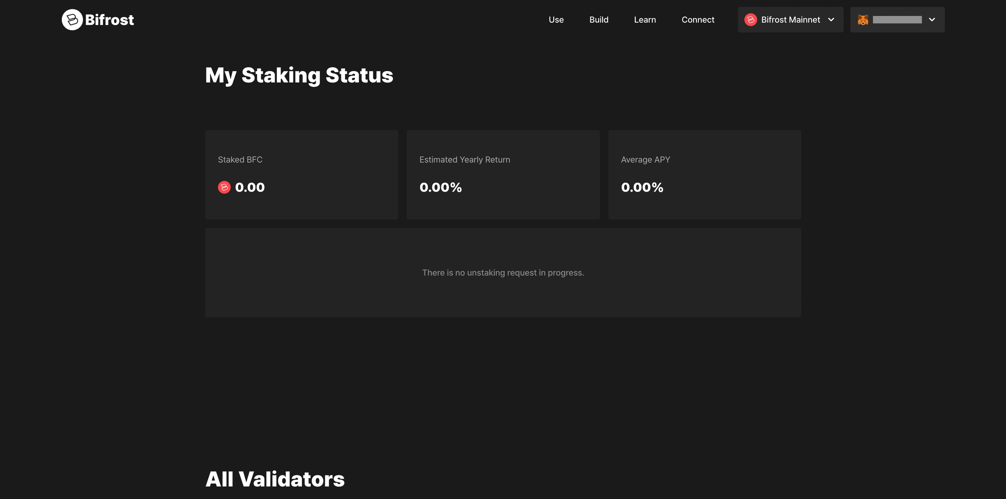Click the My Staking Status heading
Screen dimensions: 1006x499
click(299, 75)
